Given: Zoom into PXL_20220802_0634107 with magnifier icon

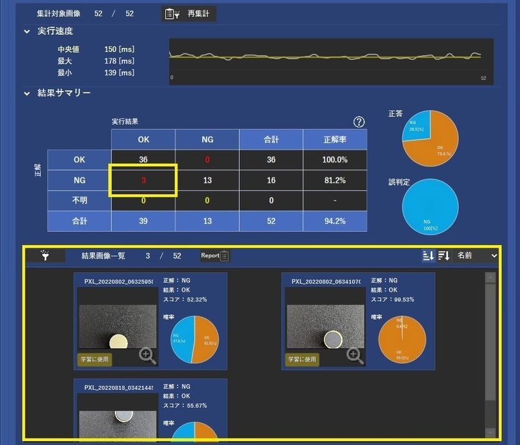Looking at the screenshot, I should (x=355, y=356).
